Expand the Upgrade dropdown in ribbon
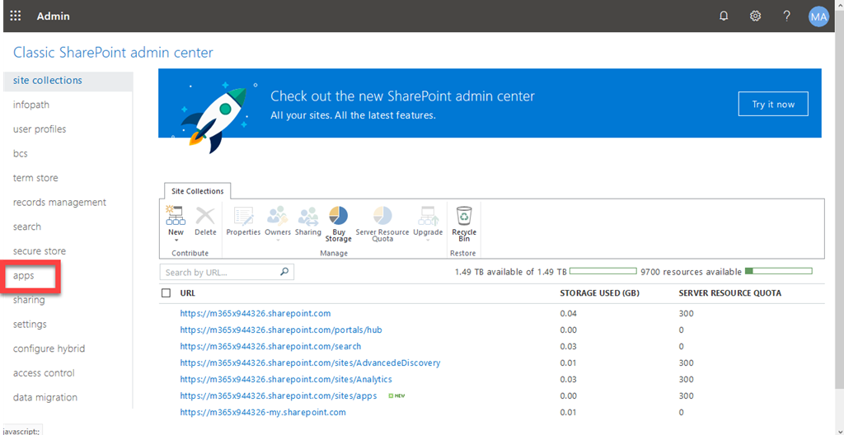Viewport: 844px width, 435px height. click(x=428, y=240)
